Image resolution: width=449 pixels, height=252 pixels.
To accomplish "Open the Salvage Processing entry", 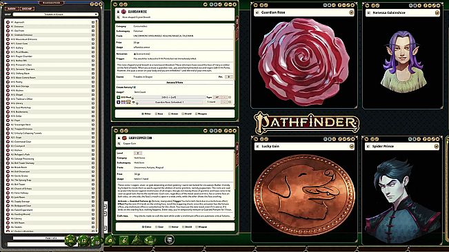I will pyautogui.click(x=22, y=159).
